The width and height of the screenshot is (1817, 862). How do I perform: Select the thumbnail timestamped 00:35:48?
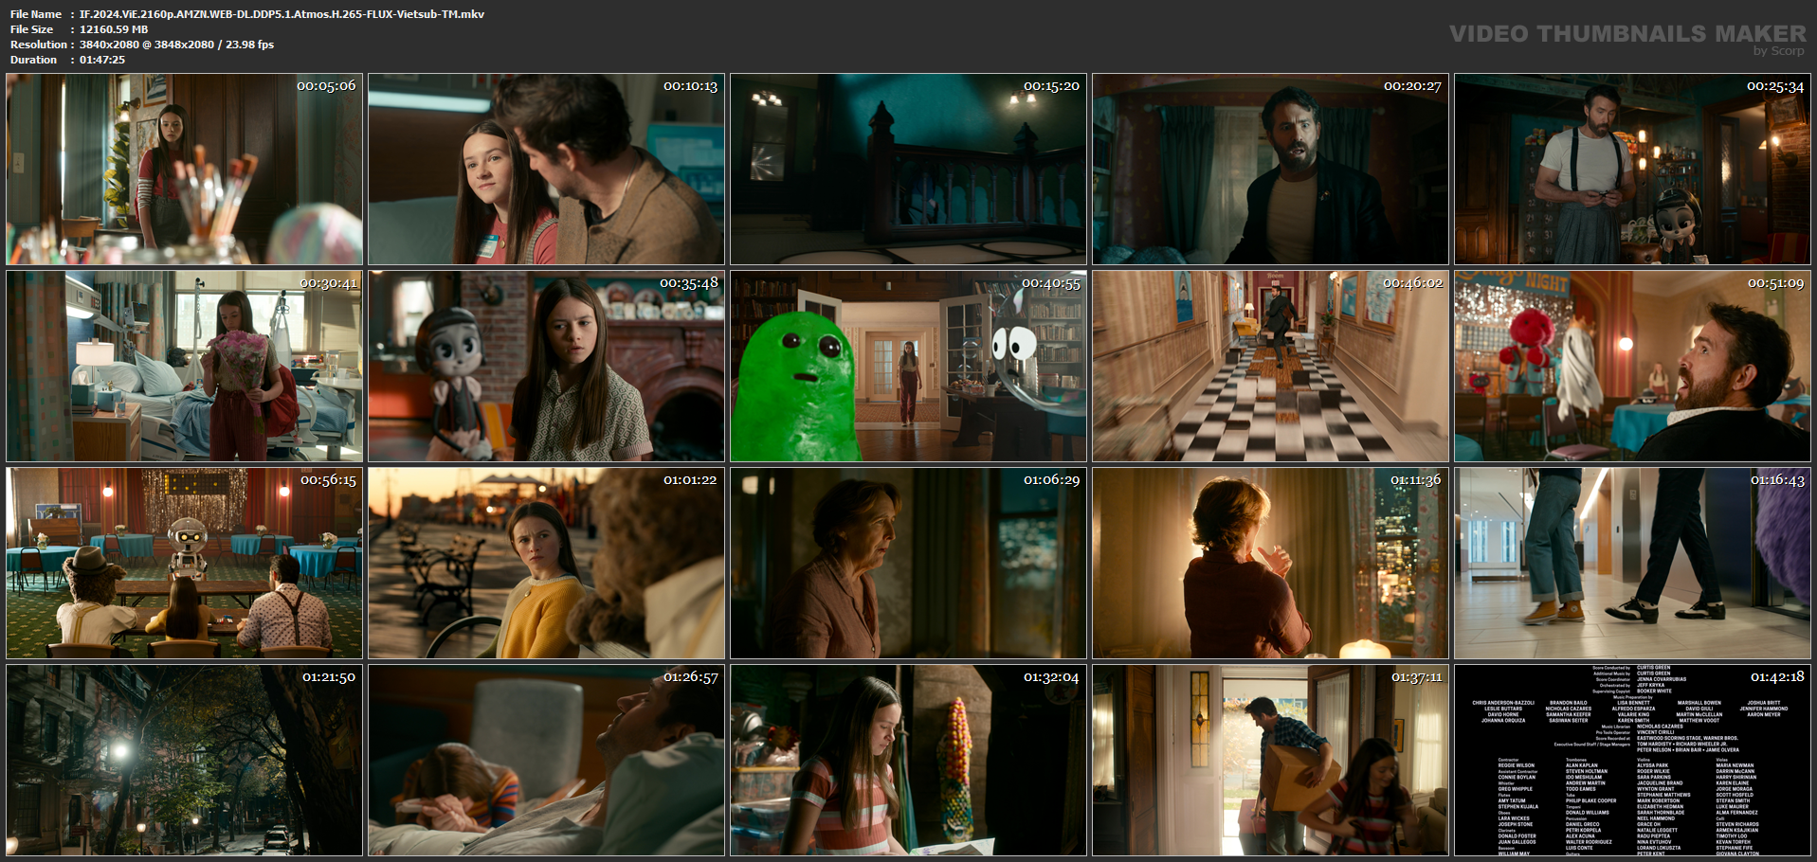(547, 367)
